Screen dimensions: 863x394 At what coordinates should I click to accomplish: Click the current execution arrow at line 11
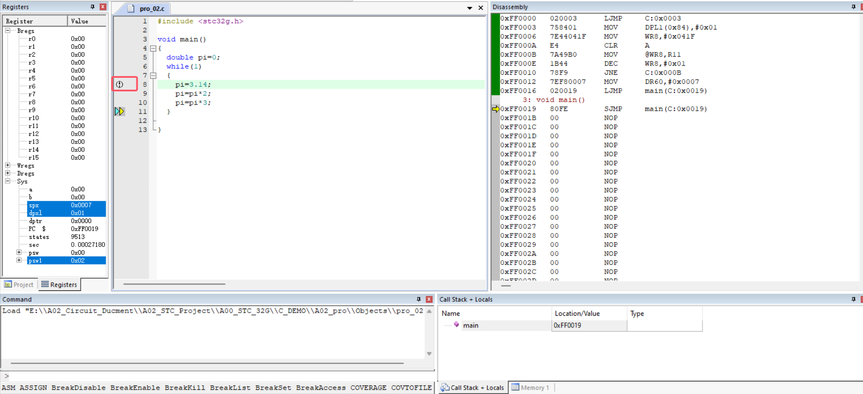click(x=119, y=111)
